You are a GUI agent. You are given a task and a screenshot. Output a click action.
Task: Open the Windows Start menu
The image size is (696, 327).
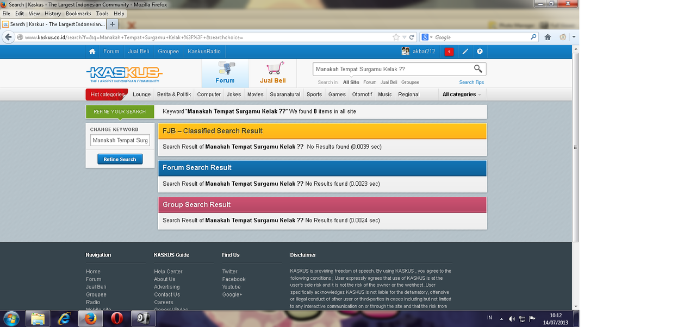click(11, 318)
